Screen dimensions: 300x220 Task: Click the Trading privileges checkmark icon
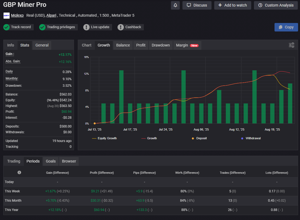click(42, 27)
